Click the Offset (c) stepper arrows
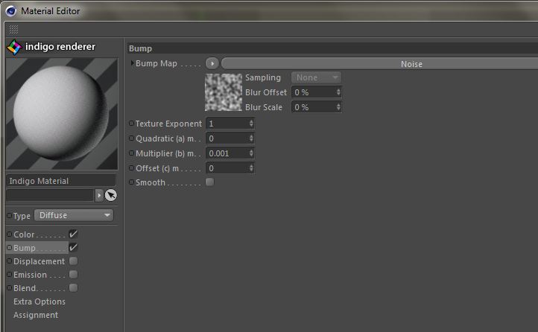The width and height of the screenshot is (538, 332). [x=251, y=168]
